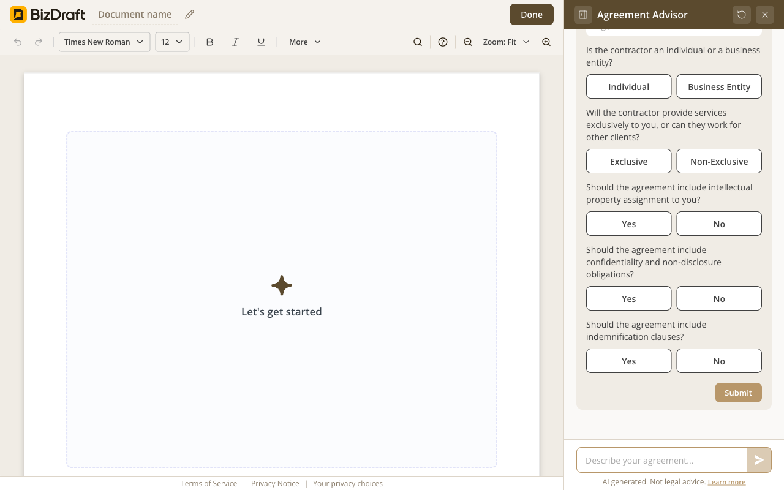Open the Learn more link
The image size is (784, 490).
(x=726, y=482)
